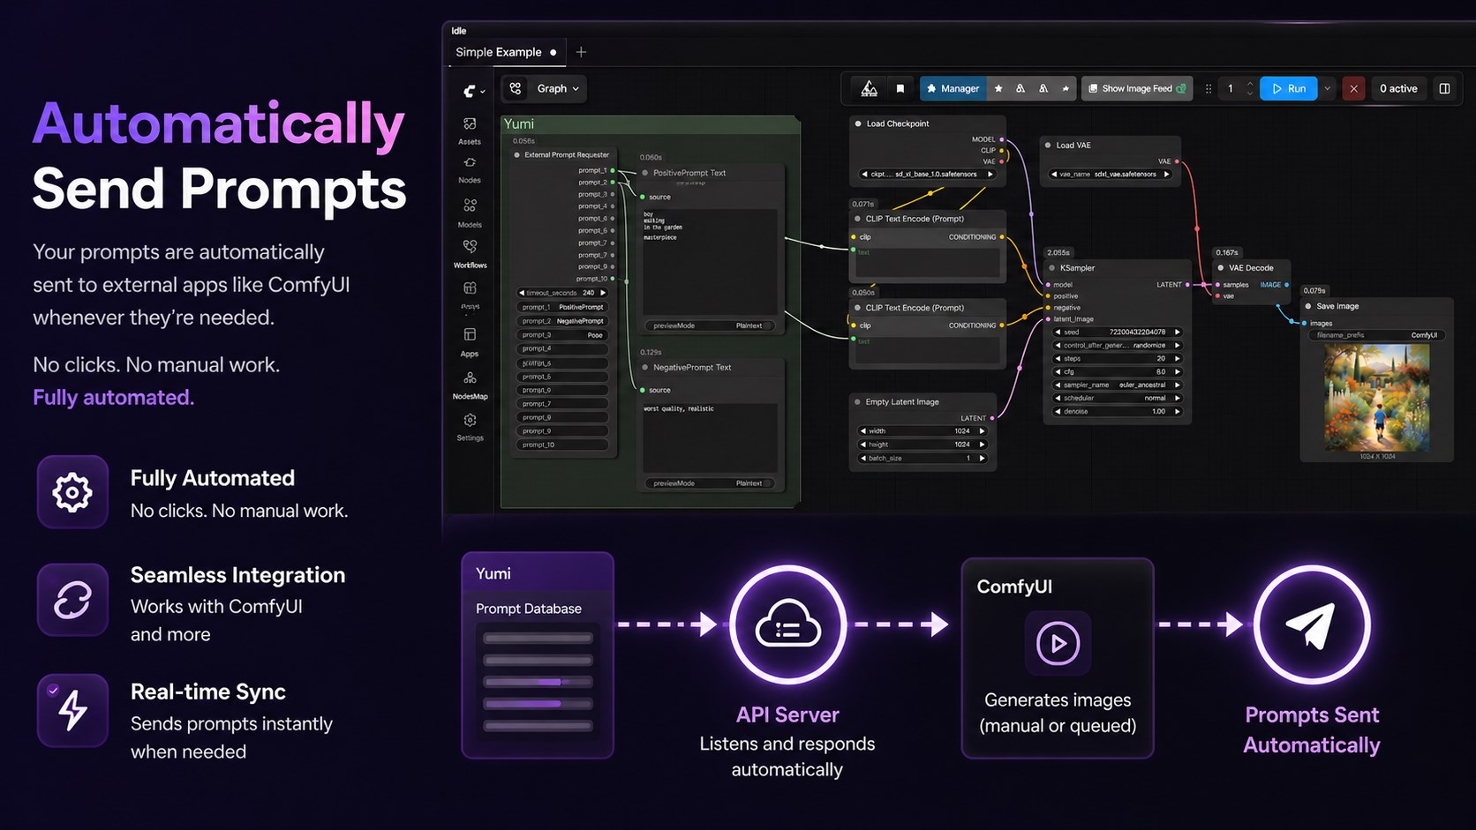
Task: Click the red cancel X button
Action: 1353,88
